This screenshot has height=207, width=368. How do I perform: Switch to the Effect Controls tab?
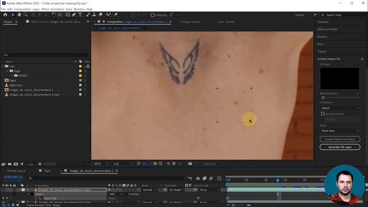(56, 22)
